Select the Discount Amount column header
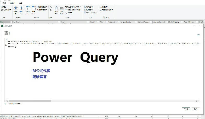205x119 pixels. [144, 22]
